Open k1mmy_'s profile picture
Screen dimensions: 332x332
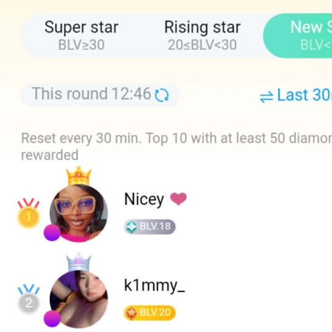(x=79, y=299)
